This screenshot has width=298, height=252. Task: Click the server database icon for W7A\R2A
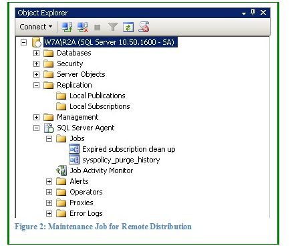pos(37,42)
